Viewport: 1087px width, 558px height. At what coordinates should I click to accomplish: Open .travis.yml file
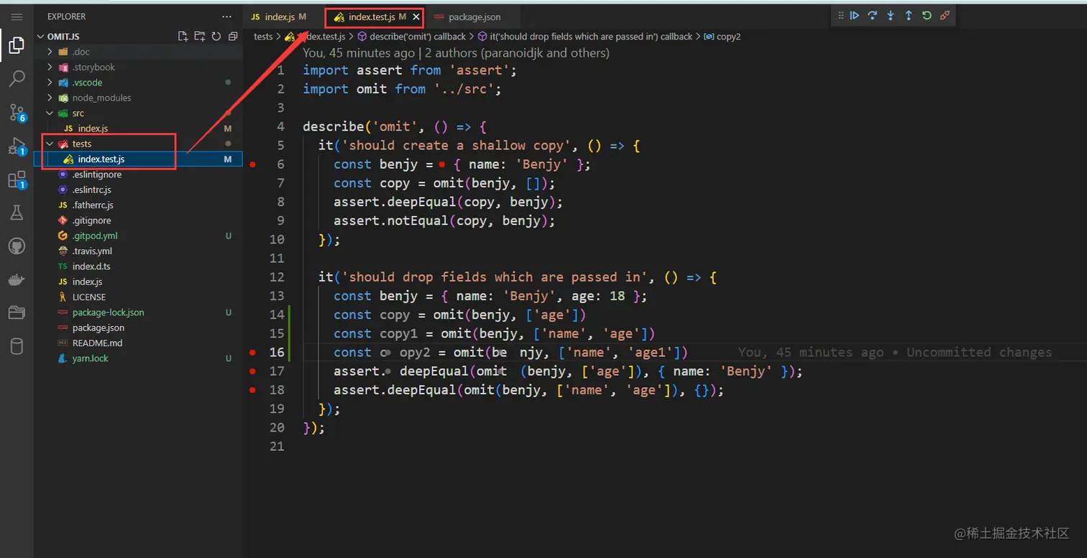click(139, 251)
